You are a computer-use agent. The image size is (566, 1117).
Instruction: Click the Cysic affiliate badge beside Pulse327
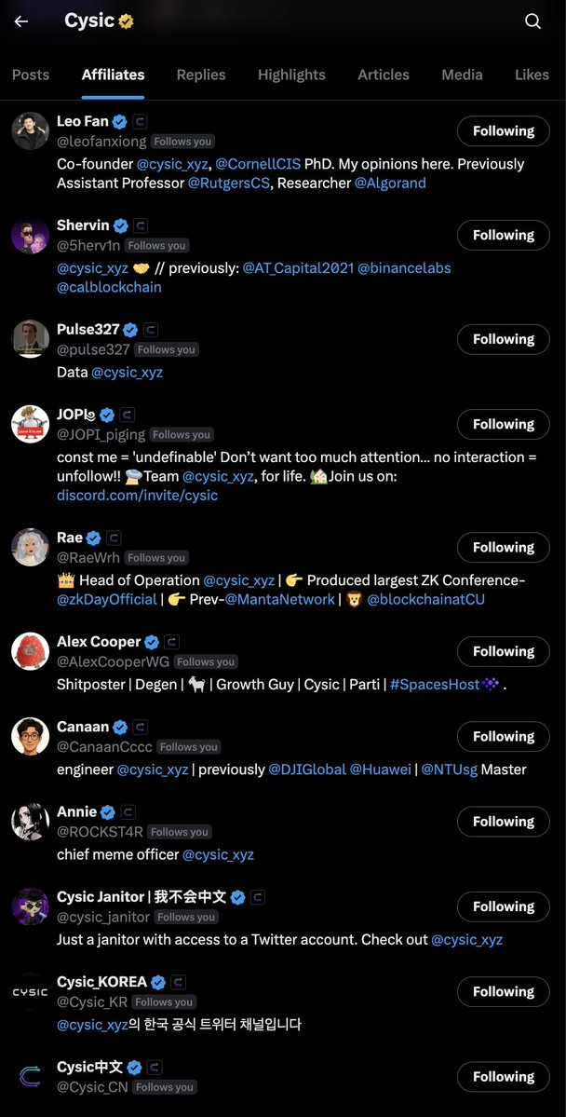151,330
